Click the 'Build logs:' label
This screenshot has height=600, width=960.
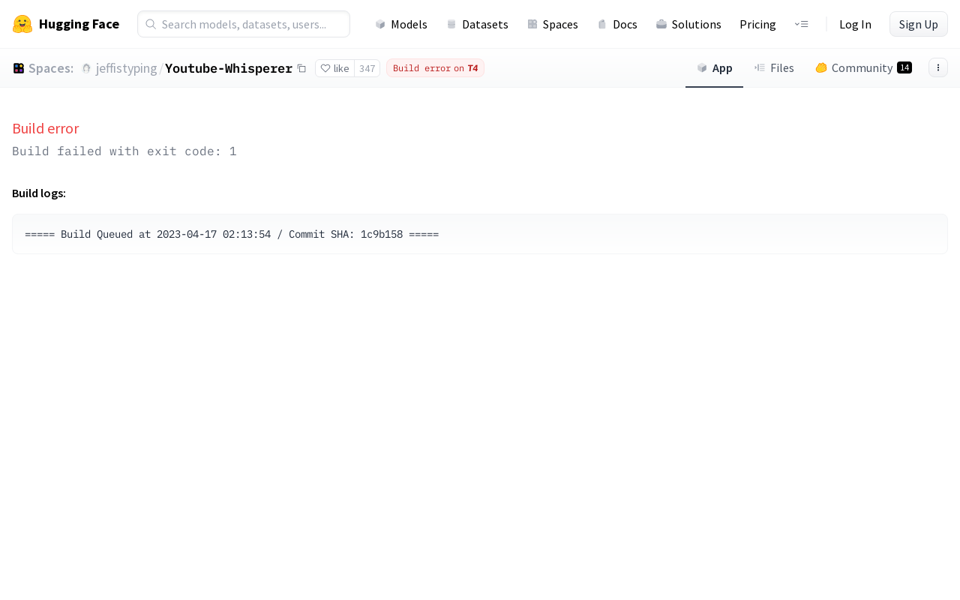point(39,193)
